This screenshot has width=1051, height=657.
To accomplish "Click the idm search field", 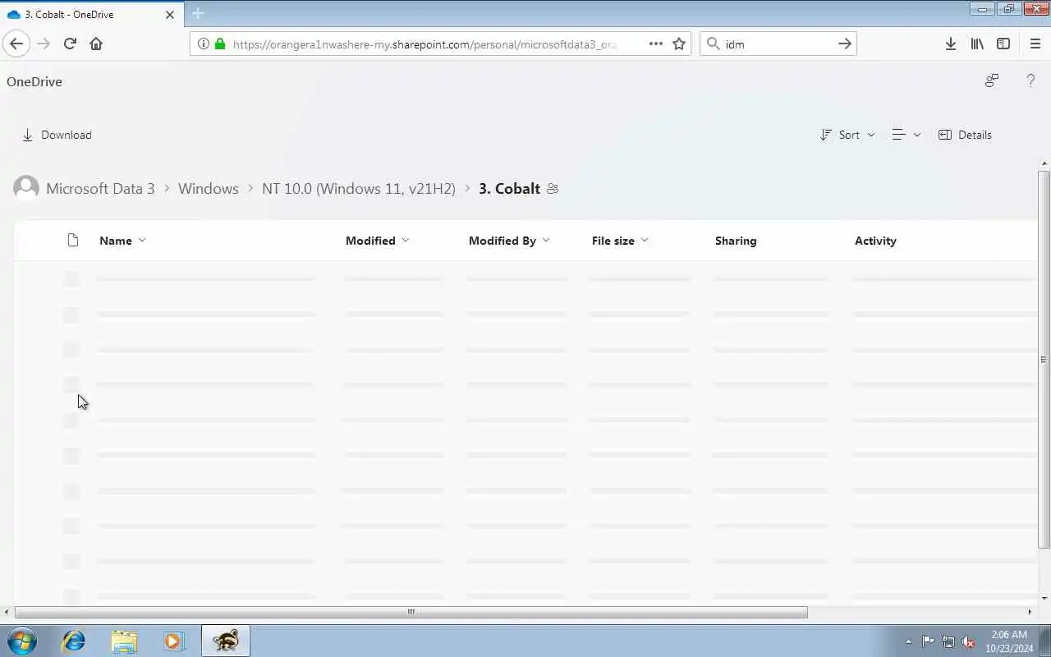I will (777, 44).
